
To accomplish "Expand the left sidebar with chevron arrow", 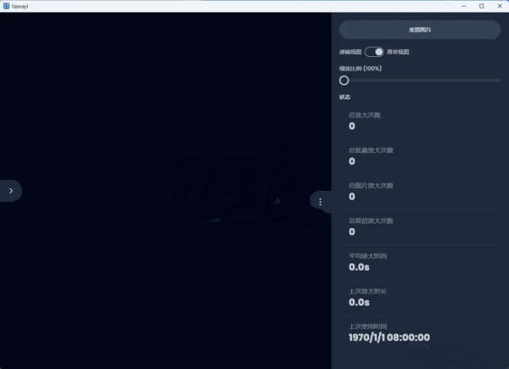I will click(11, 191).
